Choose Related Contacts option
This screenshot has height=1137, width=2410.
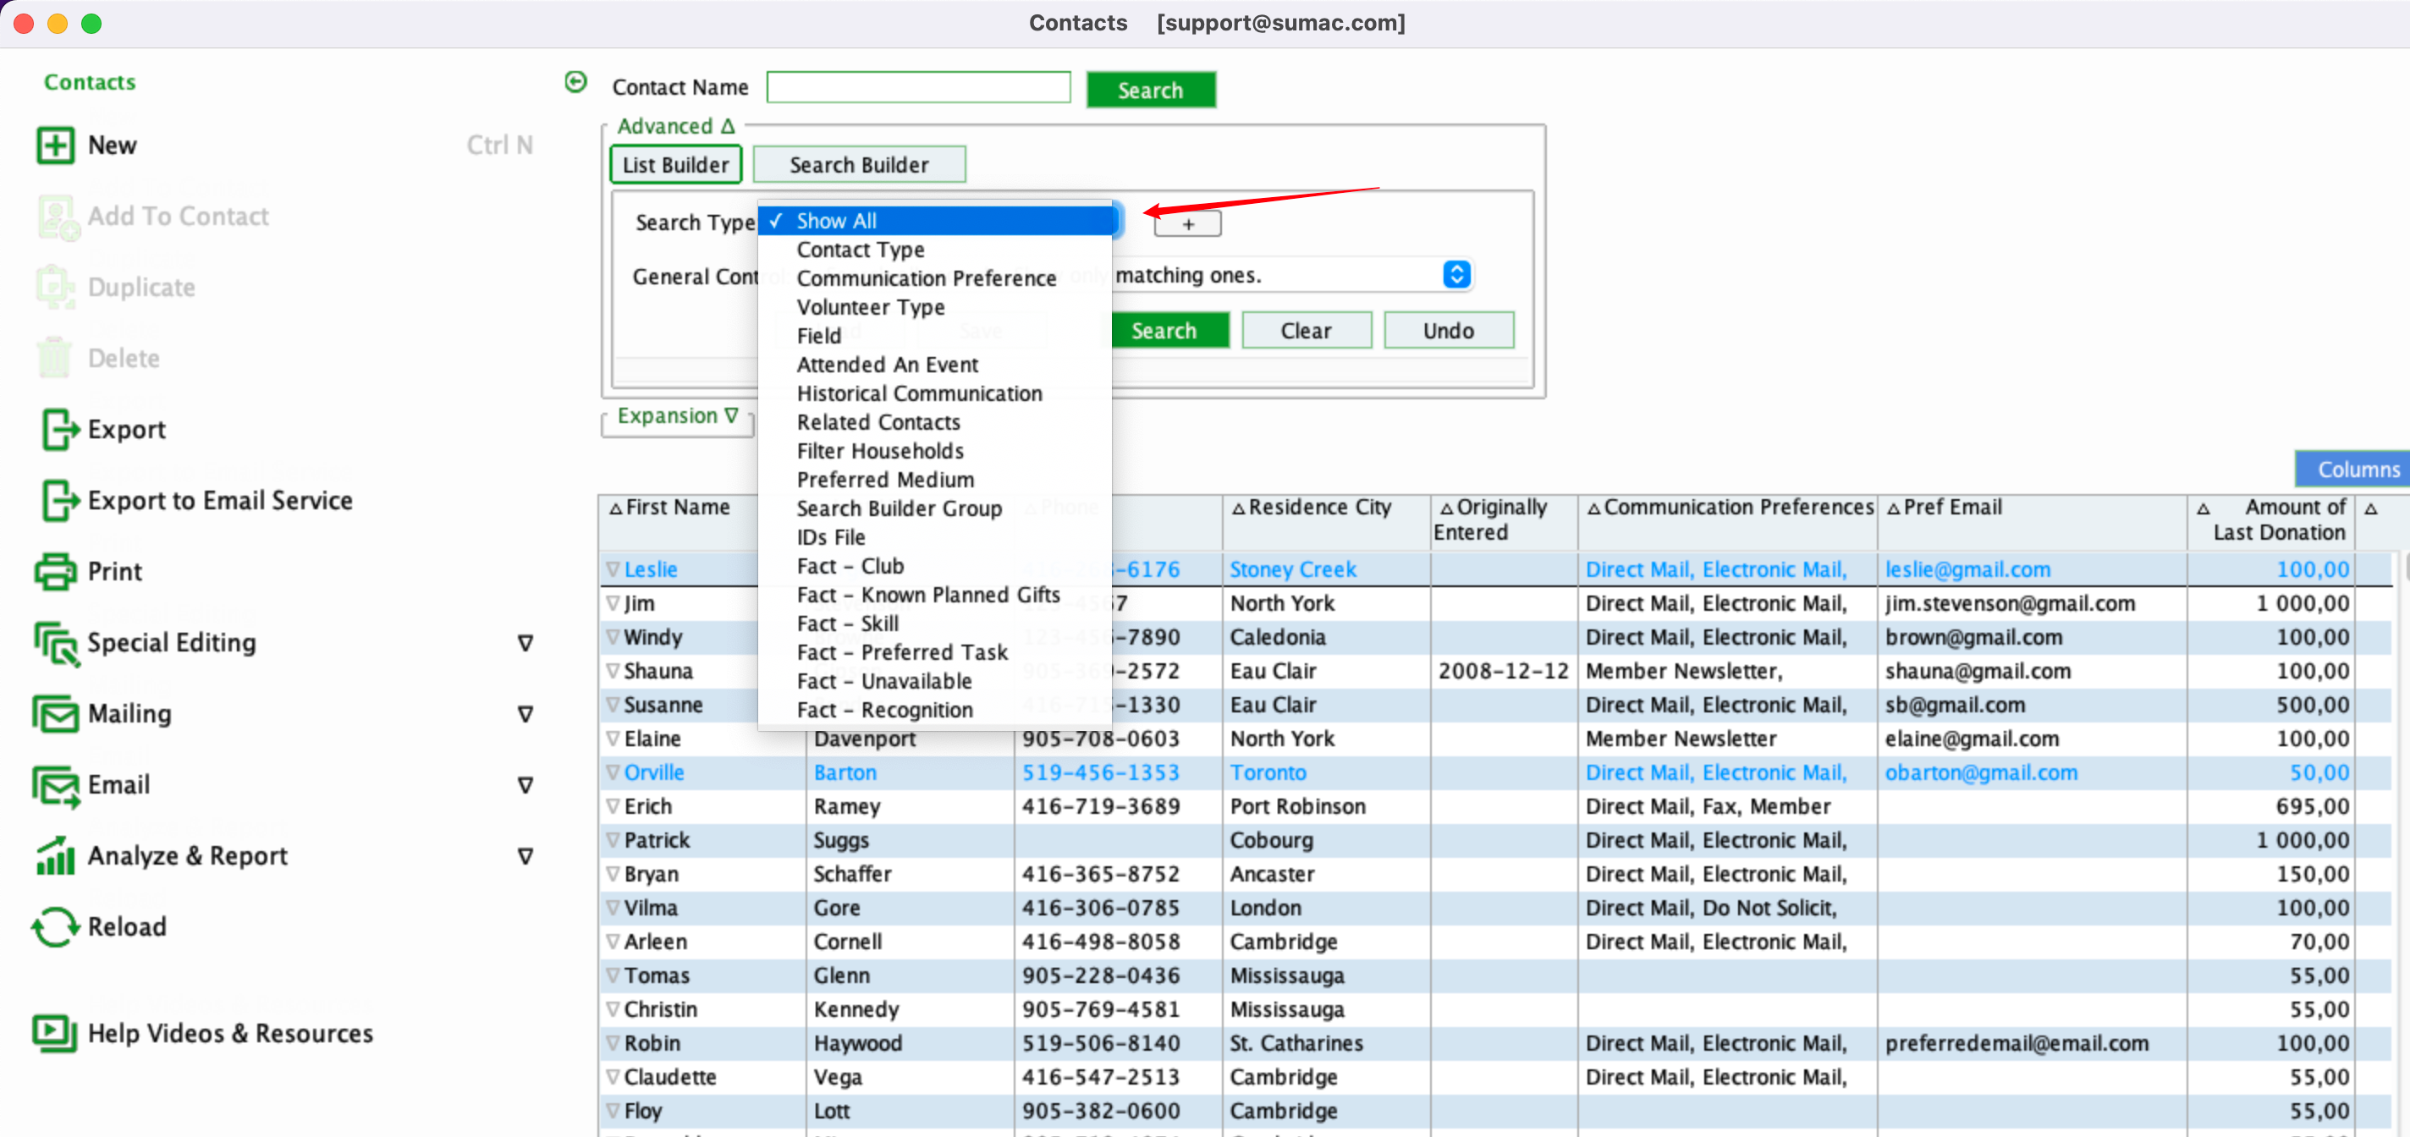click(x=934, y=423)
